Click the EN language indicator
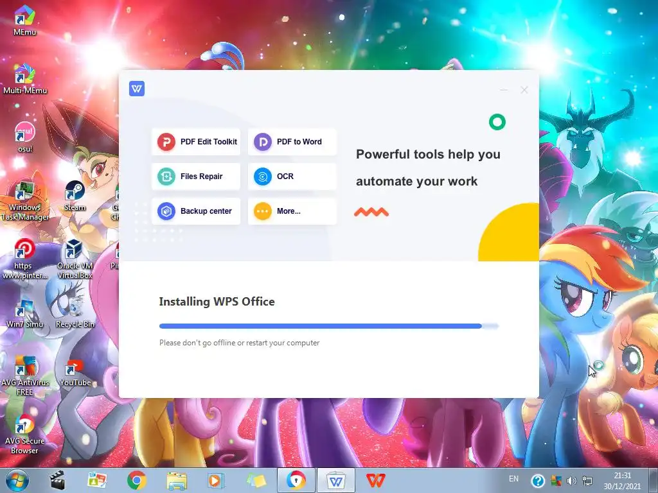This screenshot has width=658, height=493. 513,479
